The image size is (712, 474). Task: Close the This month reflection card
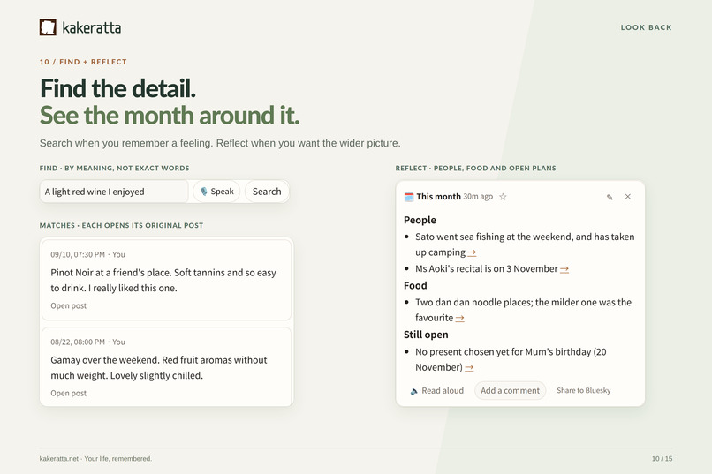click(x=627, y=197)
